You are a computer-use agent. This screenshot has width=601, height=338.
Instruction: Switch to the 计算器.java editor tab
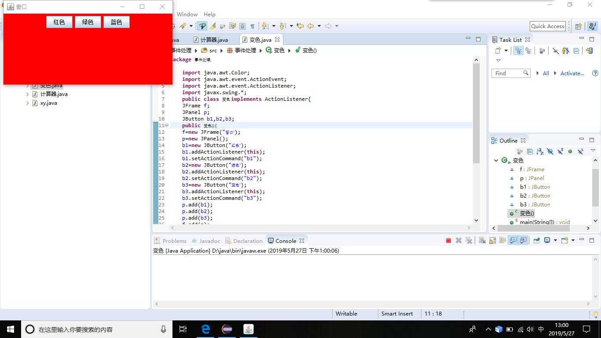(210, 40)
